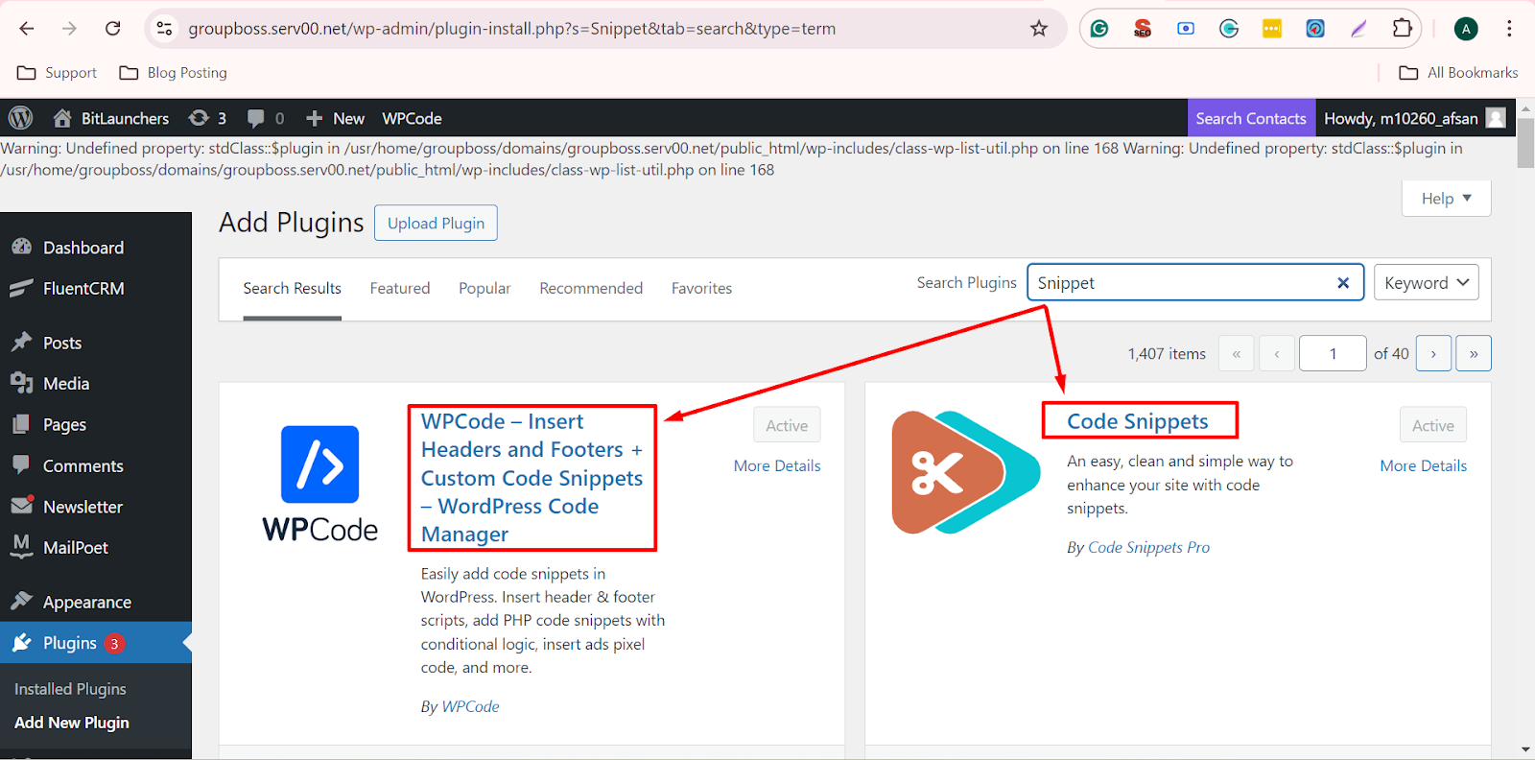Open site information icon in address bar
The width and height of the screenshot is (1535, 760).
click(165, 29)
